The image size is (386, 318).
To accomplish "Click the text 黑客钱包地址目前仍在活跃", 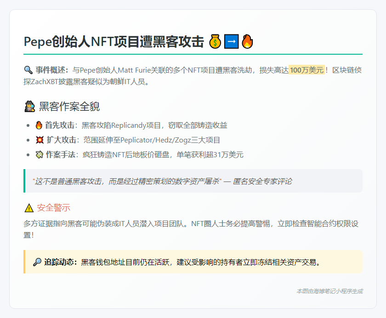I will [x=125, y=262].
